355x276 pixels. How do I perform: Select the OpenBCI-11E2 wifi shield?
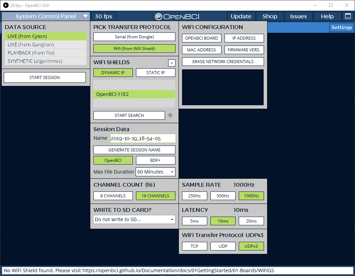[134, 94]
